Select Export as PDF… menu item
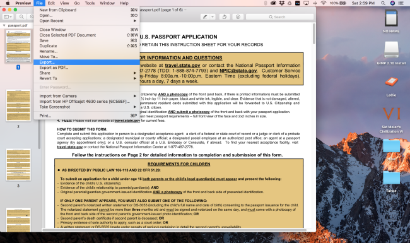The image size is (410, 243). click(x=86, y=68)
